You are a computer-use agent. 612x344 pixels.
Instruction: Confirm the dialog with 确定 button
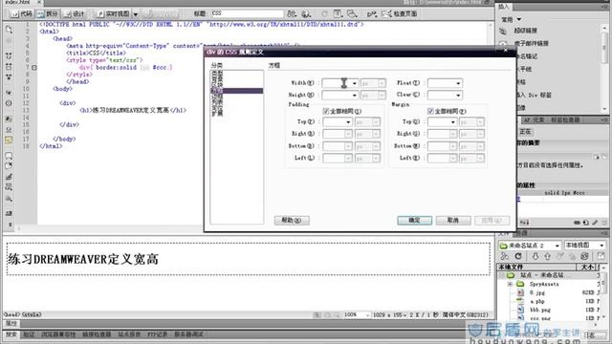click(x=414, y=221)
